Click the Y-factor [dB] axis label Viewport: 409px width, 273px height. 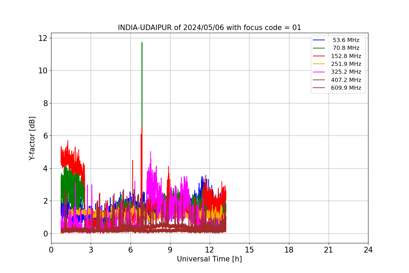(x=32, y=138)
